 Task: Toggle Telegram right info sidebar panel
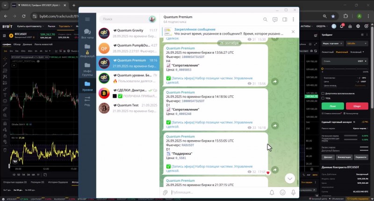(x=285, y=19)
